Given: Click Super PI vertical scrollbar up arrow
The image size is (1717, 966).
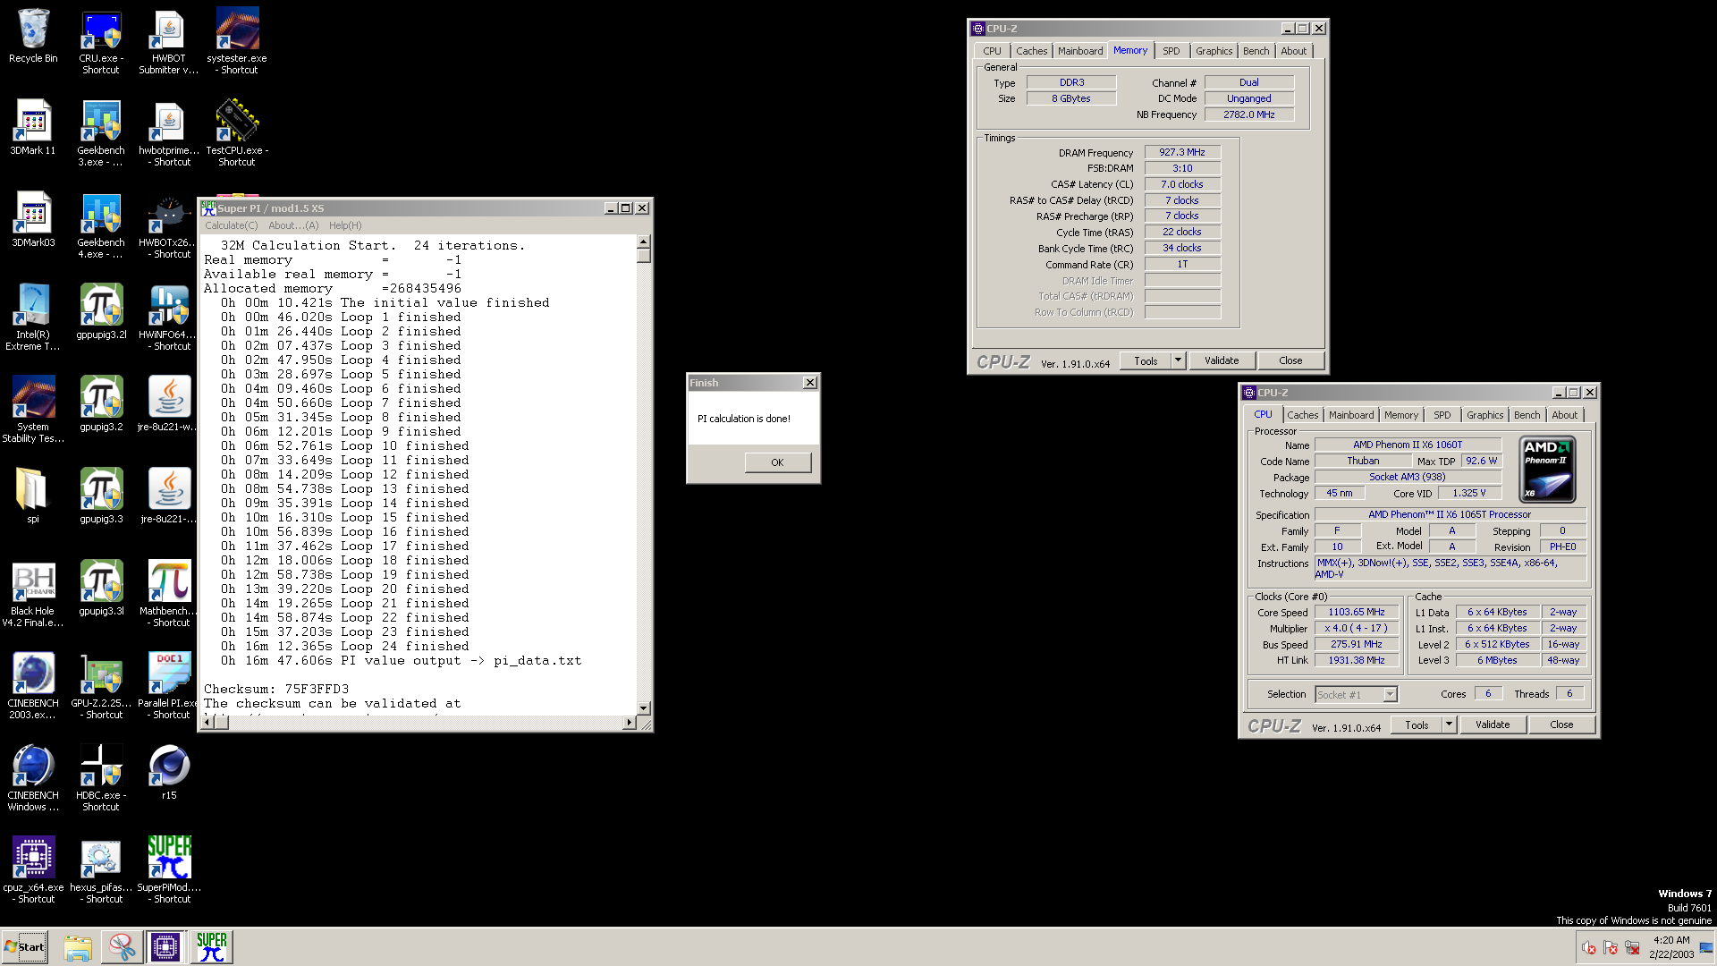Looking at the screenshot, I should [x=643, y=241].
